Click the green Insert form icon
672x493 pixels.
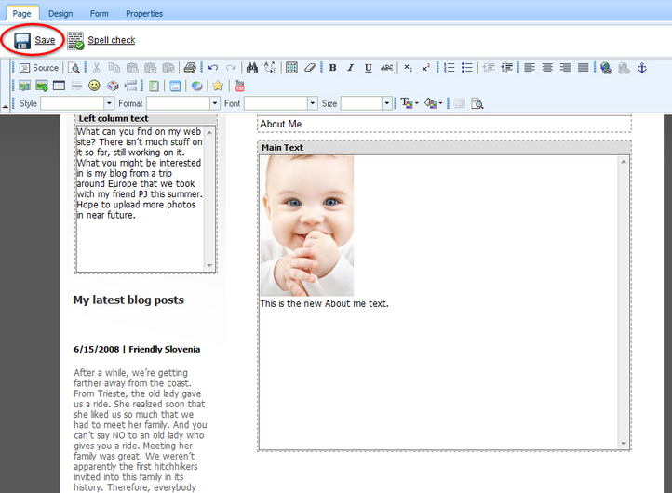[154, 86]
